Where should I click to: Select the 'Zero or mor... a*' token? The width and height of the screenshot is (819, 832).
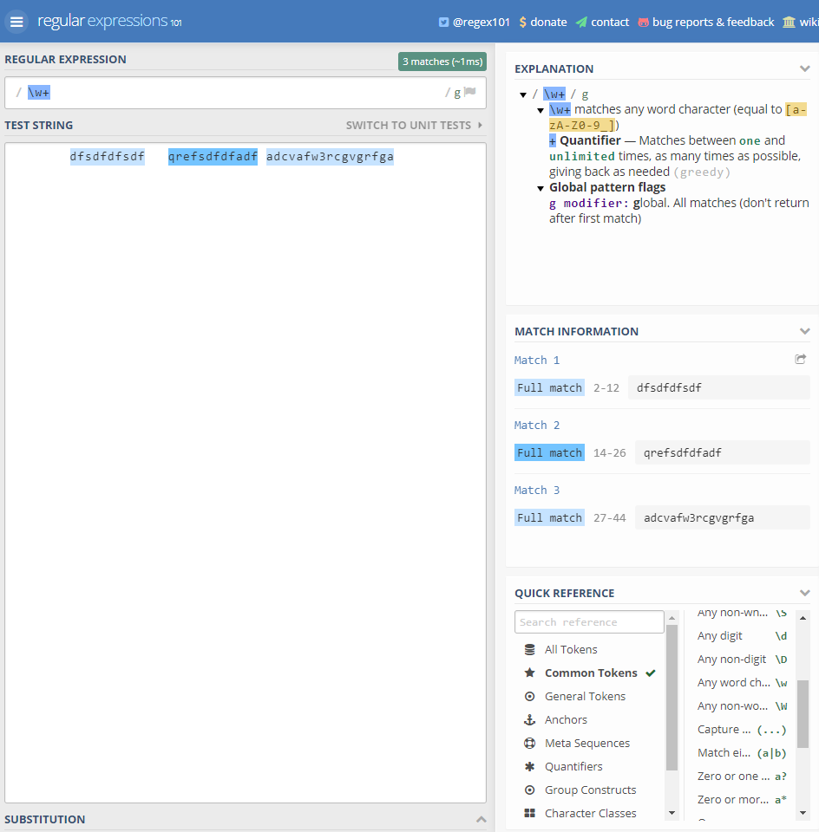[742, 799]
